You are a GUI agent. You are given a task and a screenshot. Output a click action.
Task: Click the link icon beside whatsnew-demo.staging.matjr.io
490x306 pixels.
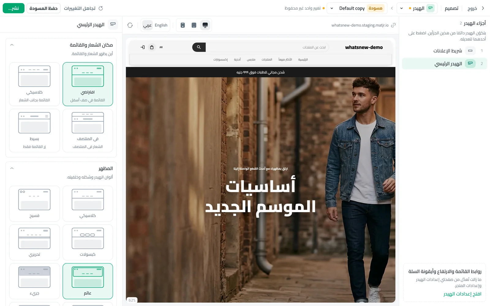[394, 25]
